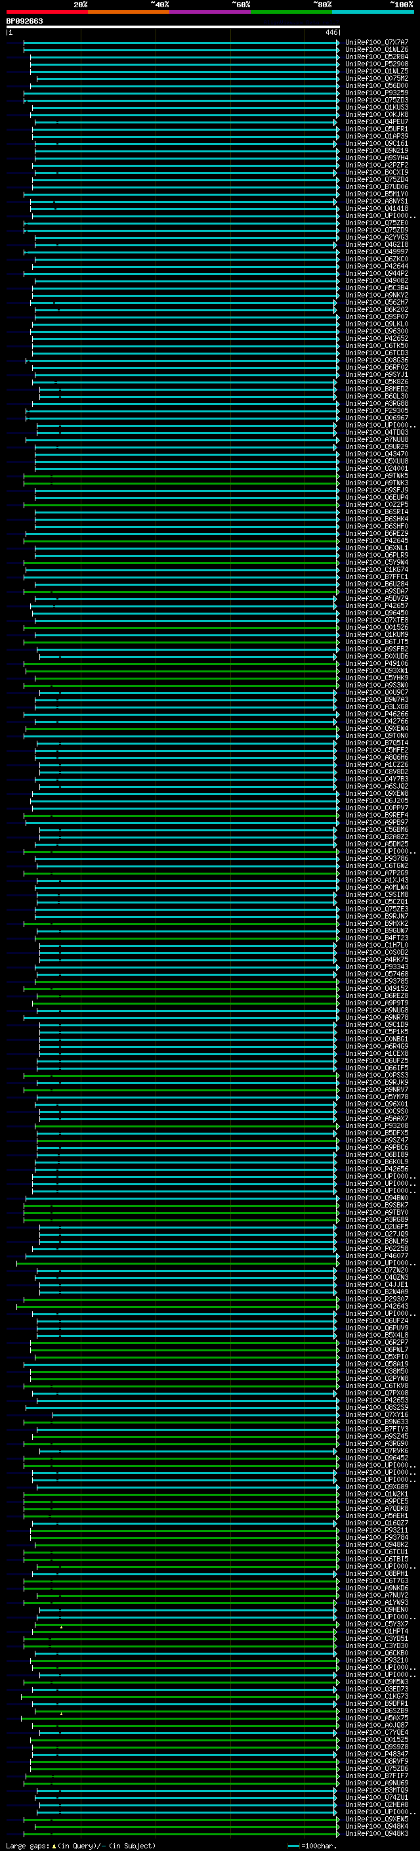Select the UniRef100_O49152 label

[376, 988]
